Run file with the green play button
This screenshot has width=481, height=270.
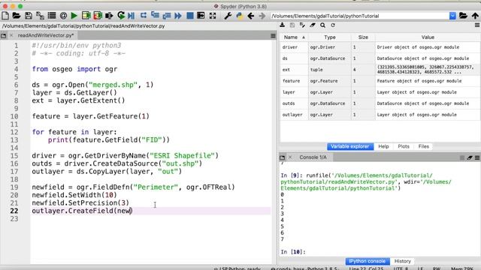74,16
